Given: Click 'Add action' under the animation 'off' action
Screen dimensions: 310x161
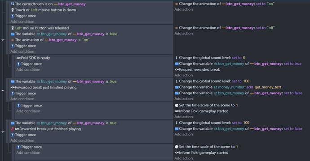Looking at the screenshot, I should tap(184, 34).
